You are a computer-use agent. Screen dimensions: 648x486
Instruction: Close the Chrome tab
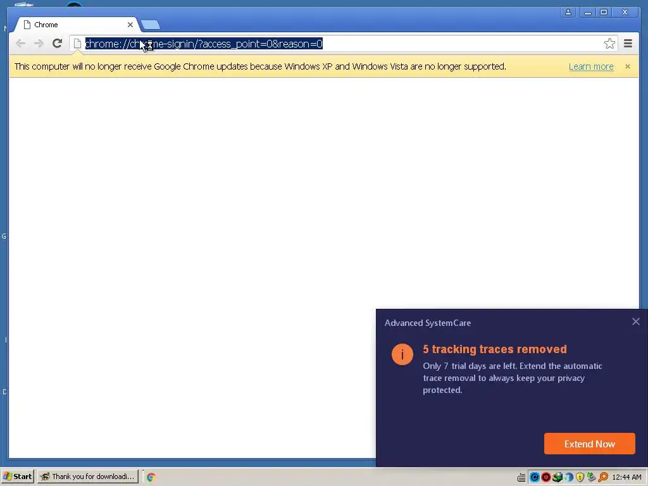click(x=130, y=25)
